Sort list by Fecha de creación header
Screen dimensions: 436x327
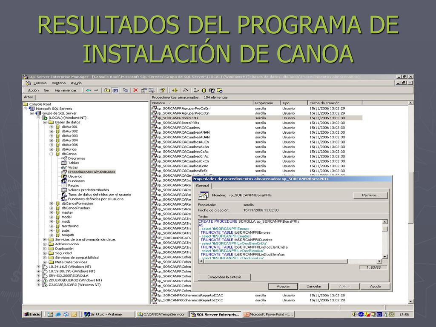tap(335, 103)
